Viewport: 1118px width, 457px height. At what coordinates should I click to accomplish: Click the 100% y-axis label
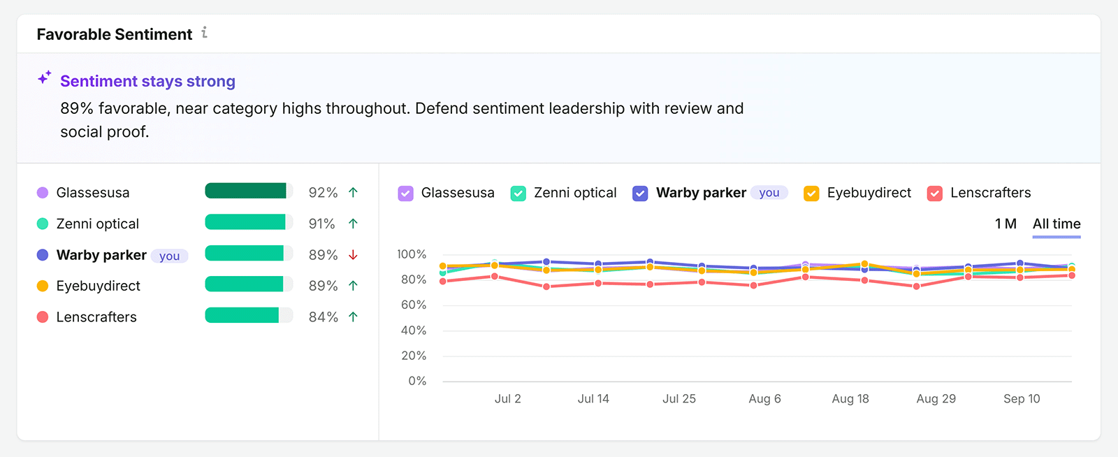tap(412, 254)
